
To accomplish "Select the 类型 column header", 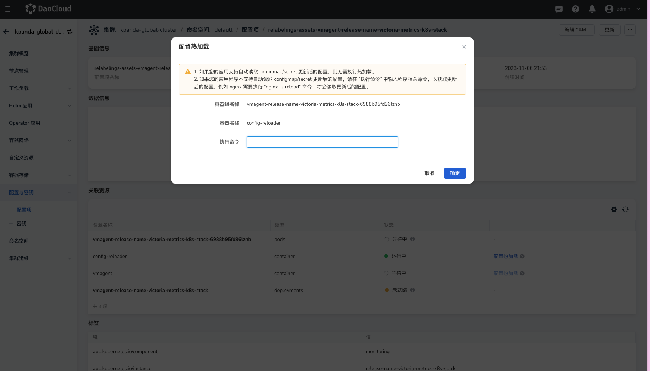I will [x=279, y=225].
